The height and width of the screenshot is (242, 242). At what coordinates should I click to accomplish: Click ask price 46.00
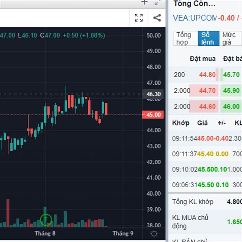click(x=231, y=106)
